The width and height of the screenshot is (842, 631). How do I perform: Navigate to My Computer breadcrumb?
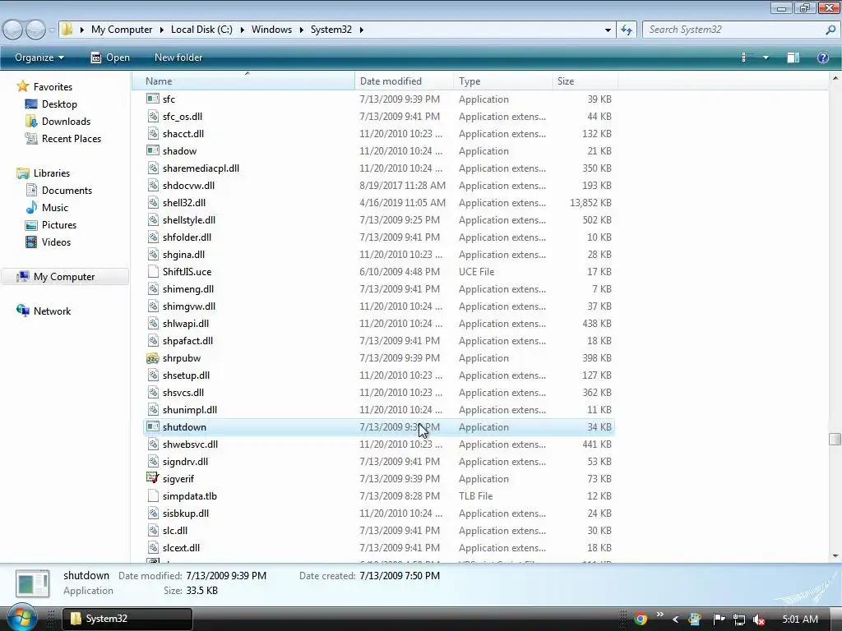point(122,30)
